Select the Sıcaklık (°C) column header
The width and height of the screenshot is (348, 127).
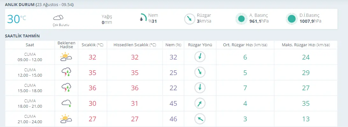[92, 45]
